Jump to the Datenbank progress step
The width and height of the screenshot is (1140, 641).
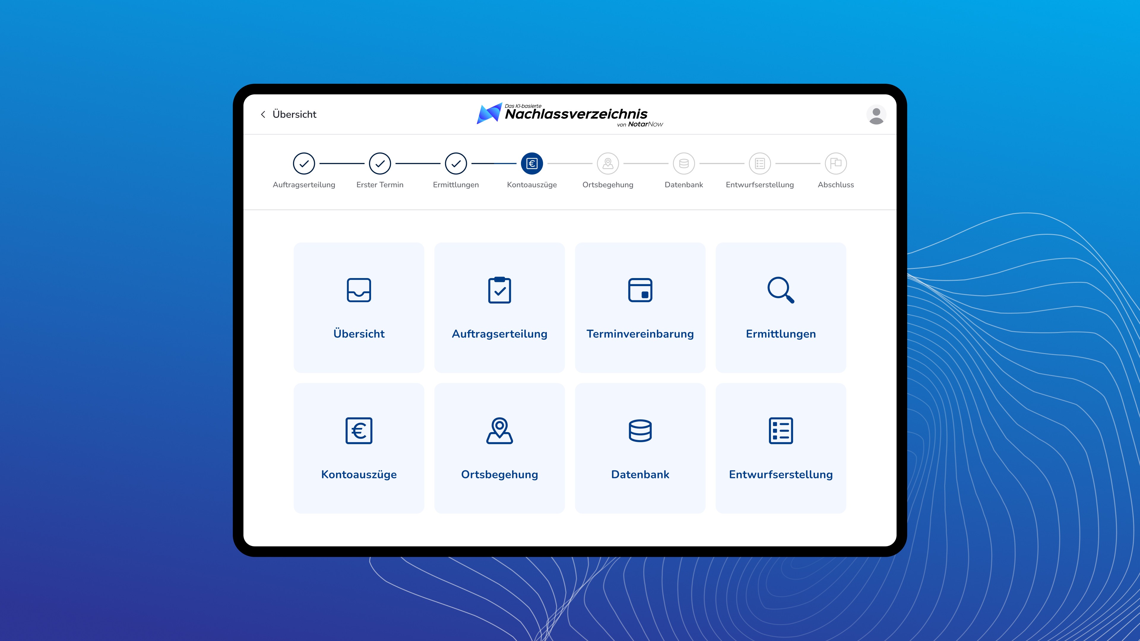(684, 164)
